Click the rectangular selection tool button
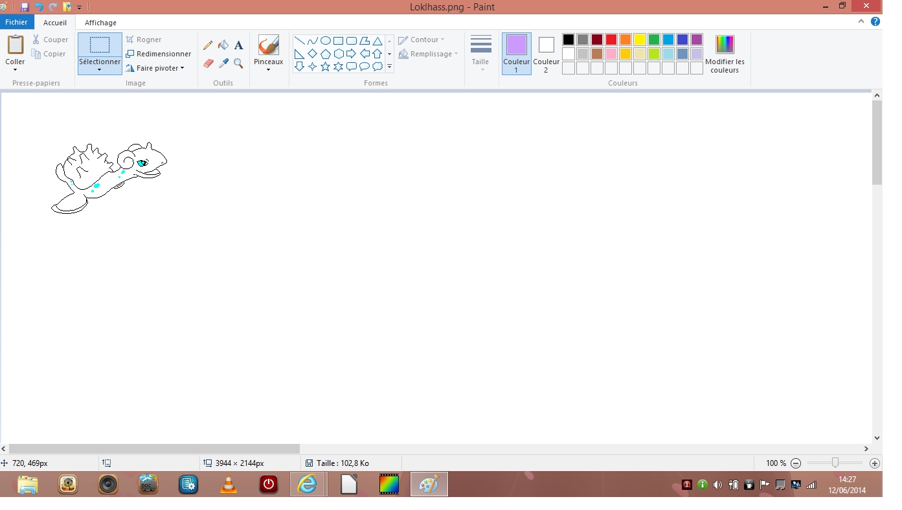This screenshot has width=902, height=510. pos(100,45)
